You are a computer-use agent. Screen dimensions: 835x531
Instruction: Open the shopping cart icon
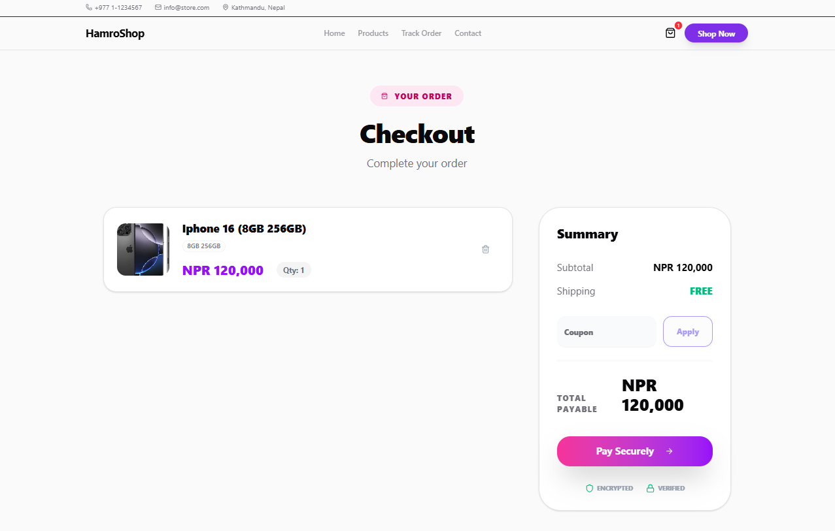tap(670, 33)
